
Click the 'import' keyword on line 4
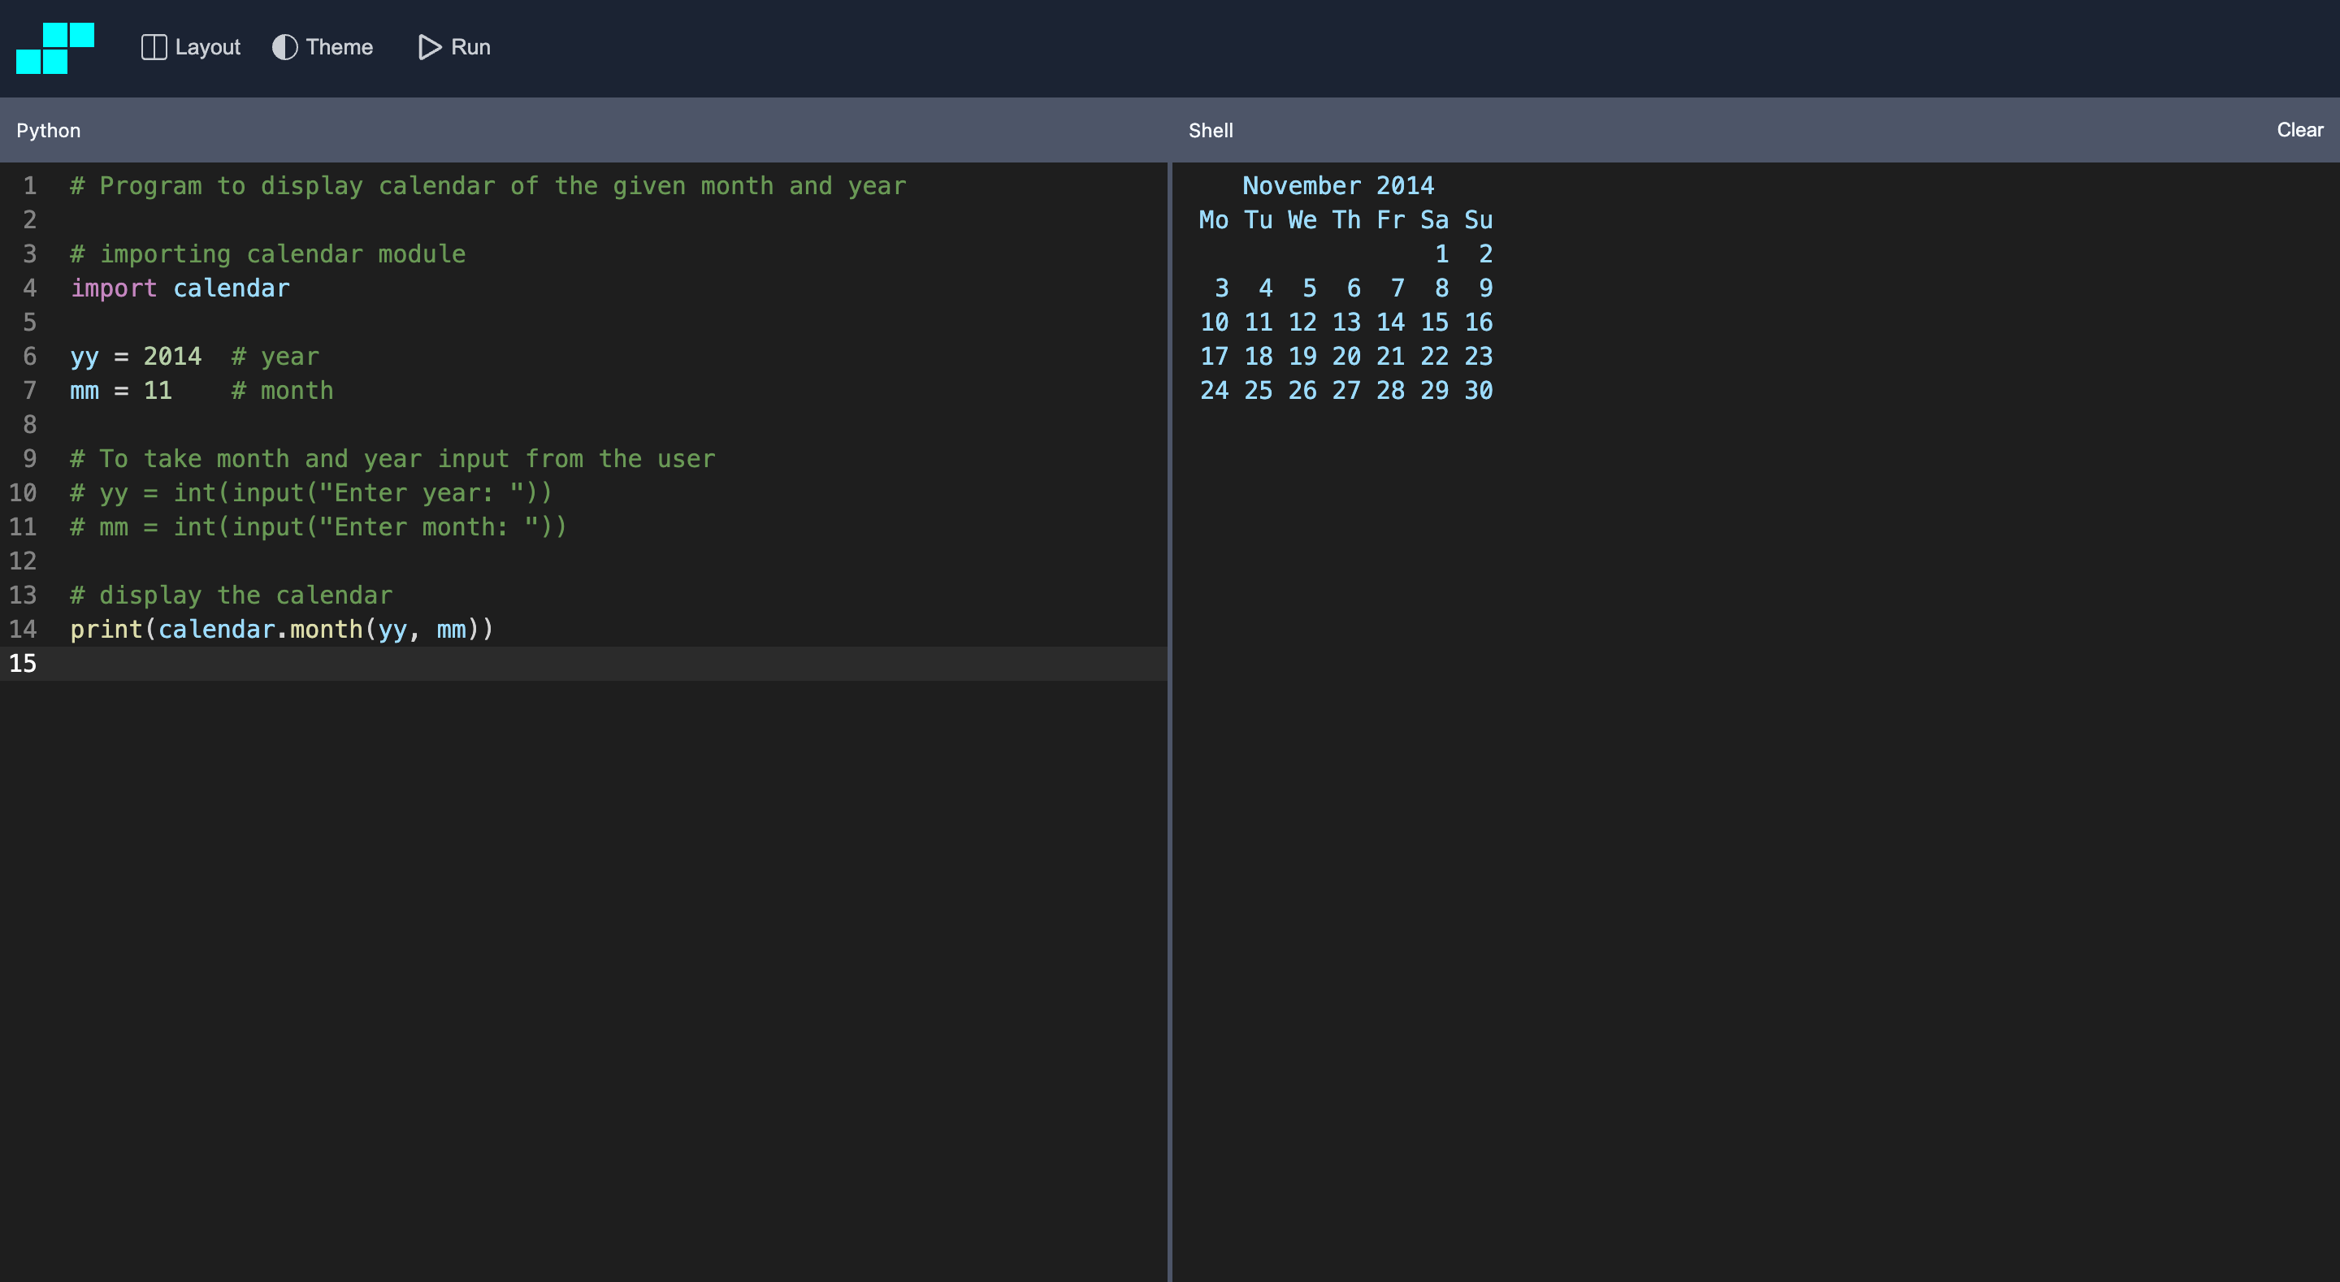(114, 288)
